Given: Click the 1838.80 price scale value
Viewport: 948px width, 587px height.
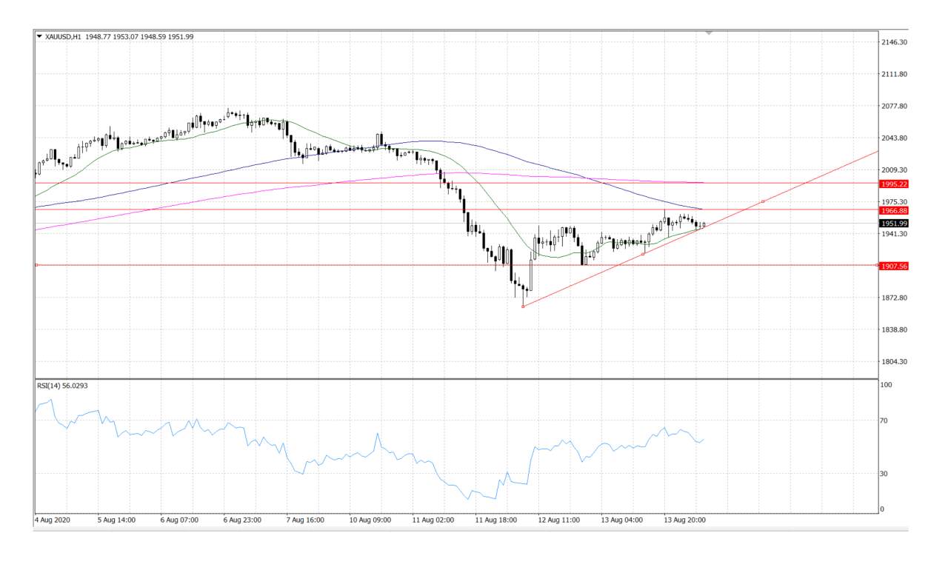Looking at the screenshot, I should click(895, 329).
